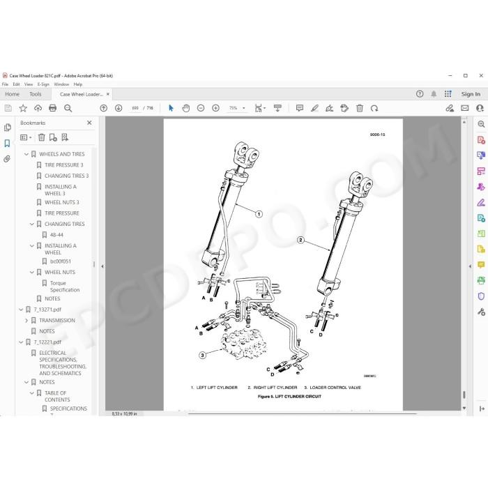Screen dimensions: 488x488
Task: Open the Create PDF tool in right pane
Action: click(481, 139)
